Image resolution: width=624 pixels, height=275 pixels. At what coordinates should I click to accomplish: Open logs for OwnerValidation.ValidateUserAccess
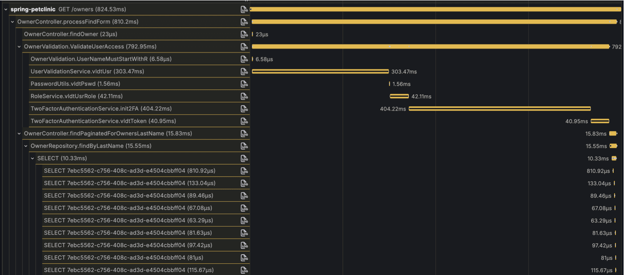(244, 46)
